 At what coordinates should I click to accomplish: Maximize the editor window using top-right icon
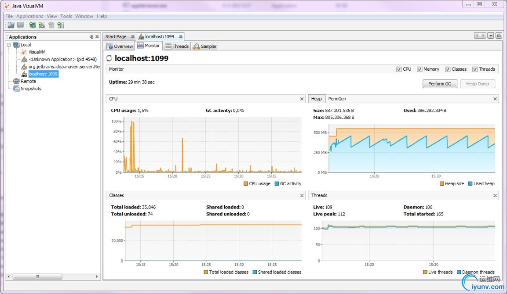pyautogui.click(x=499, y=36)
